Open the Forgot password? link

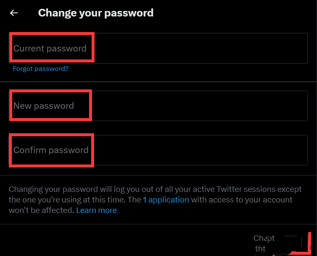point(41,69)
